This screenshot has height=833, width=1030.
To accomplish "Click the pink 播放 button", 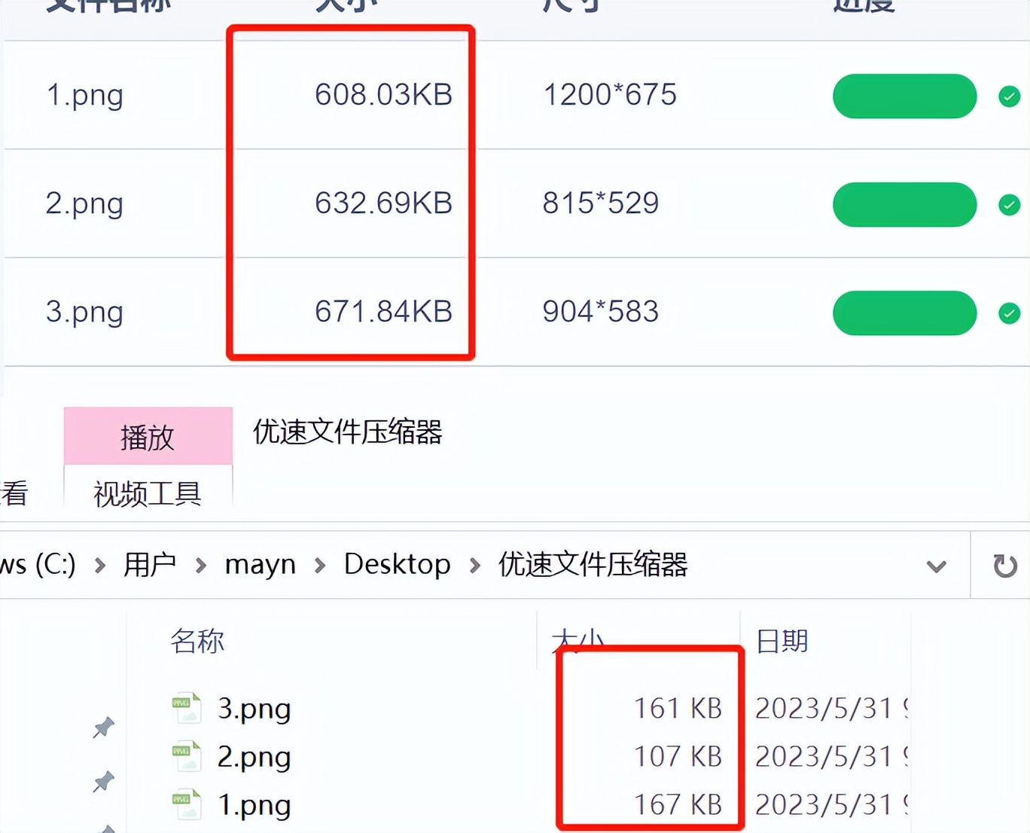I will 148,435.
